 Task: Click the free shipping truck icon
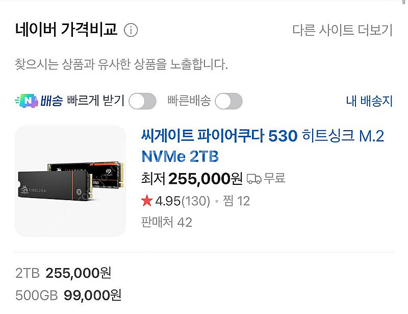coord(254,179)
